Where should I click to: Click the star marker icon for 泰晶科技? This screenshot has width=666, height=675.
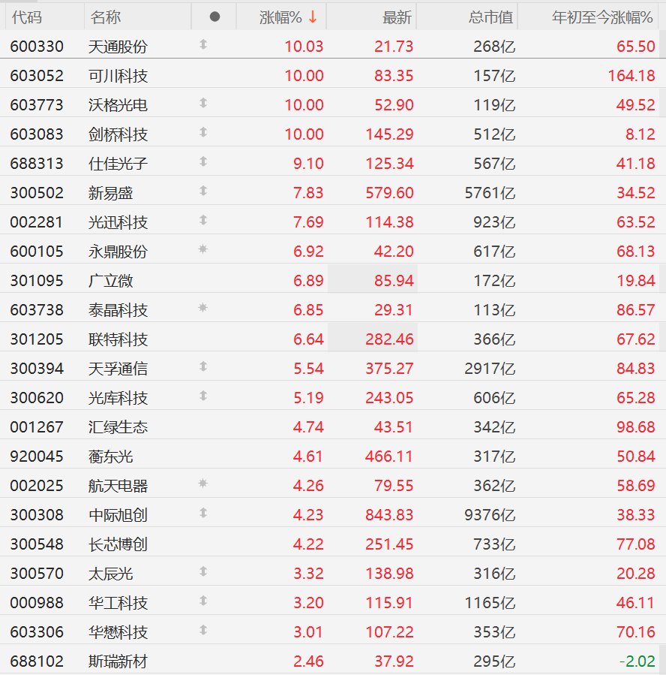(x=203, y=308)
